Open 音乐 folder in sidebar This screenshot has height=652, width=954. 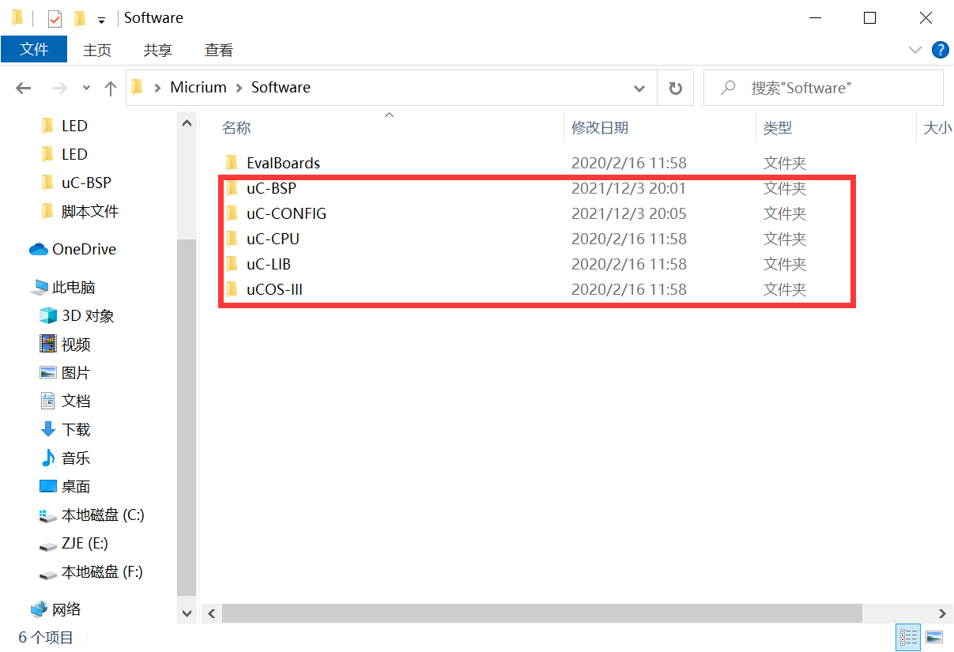(x=76, y=458)
